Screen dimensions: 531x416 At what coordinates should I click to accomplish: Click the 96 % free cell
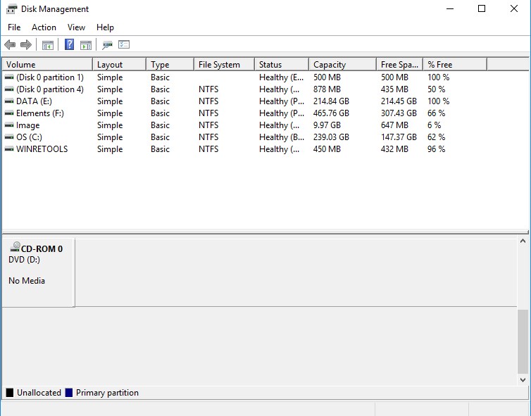pos(436,149)
